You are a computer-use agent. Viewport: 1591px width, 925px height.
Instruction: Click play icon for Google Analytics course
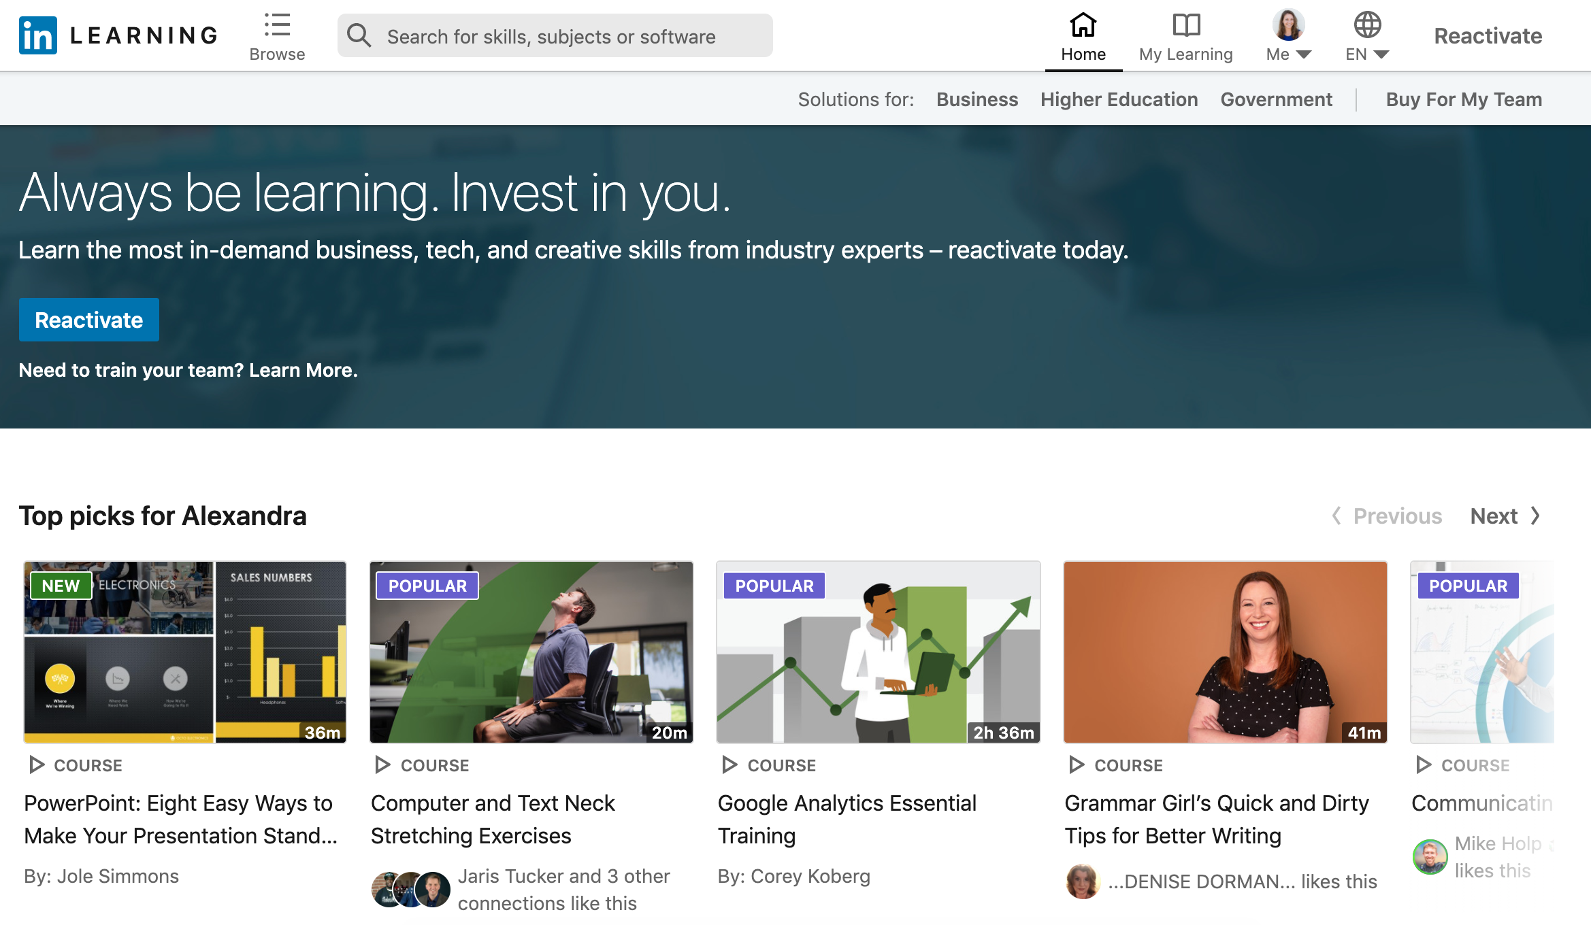[730, 765]
